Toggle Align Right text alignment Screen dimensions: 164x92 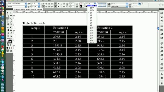click(49, 4)
